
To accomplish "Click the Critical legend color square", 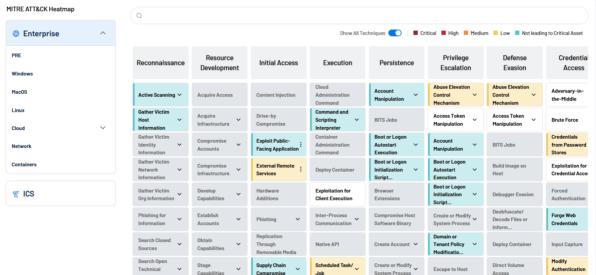I will pos(415,33).
